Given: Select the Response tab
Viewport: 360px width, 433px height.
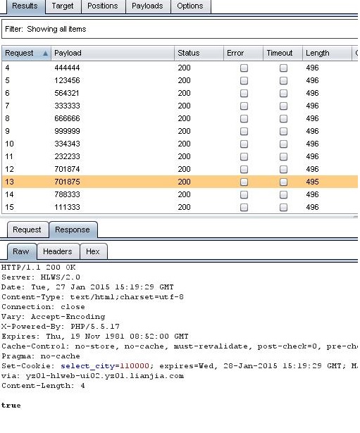Looking at the screenshot, I should click(73, 230).
